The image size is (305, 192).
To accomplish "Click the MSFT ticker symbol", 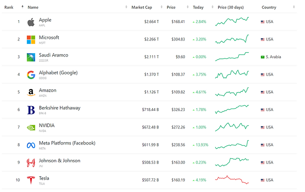I will click(42, 43).
